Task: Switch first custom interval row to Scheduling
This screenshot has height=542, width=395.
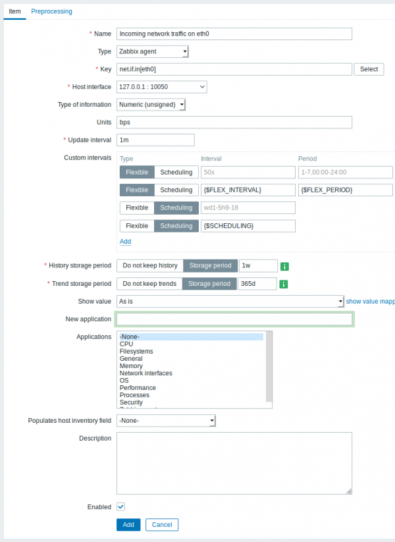Action: [x=176, y=172]
